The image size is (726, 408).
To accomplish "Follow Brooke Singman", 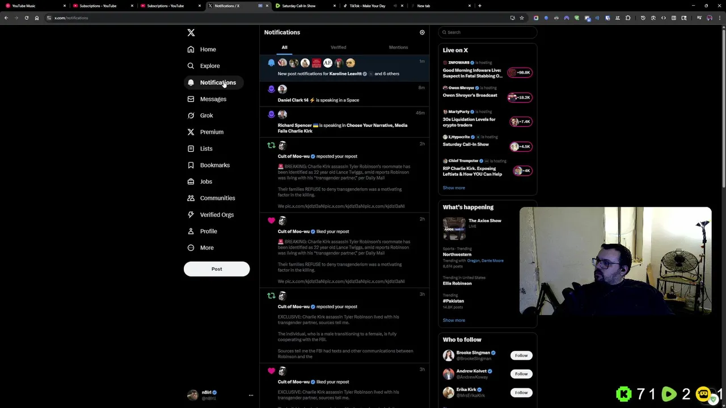I will pyautogui.click(x=521, y=355).
